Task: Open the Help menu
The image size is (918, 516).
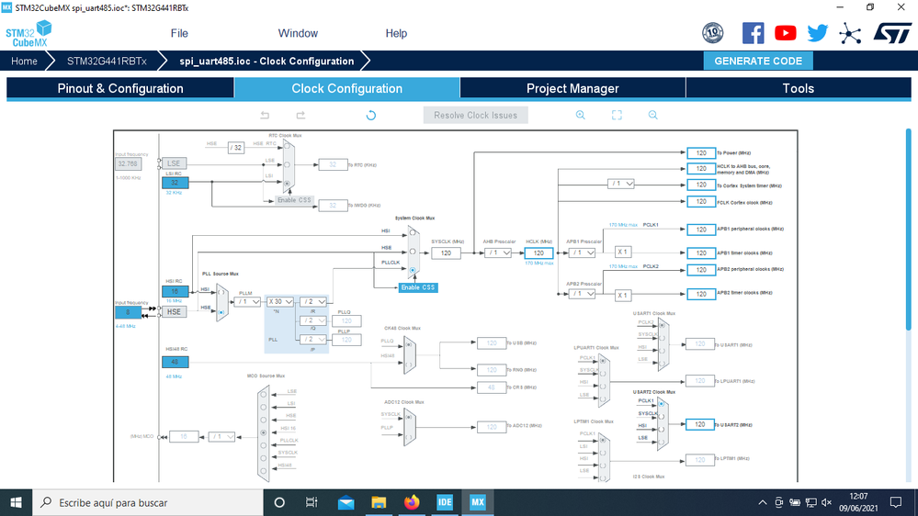Action: click(x=396, y=33)
